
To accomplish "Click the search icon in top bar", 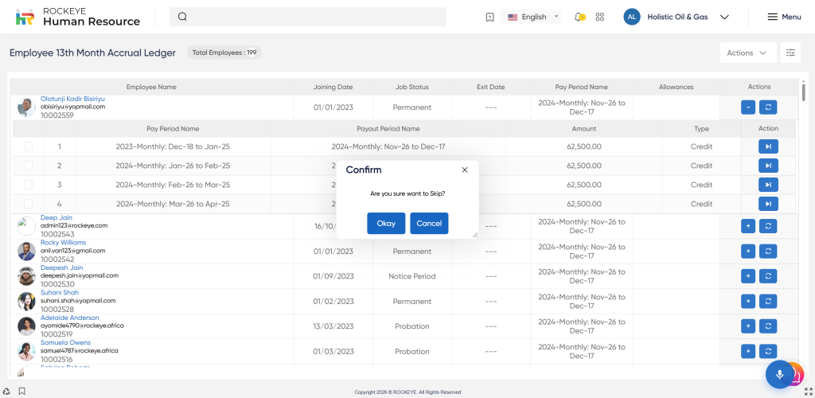I will point(182,17).
